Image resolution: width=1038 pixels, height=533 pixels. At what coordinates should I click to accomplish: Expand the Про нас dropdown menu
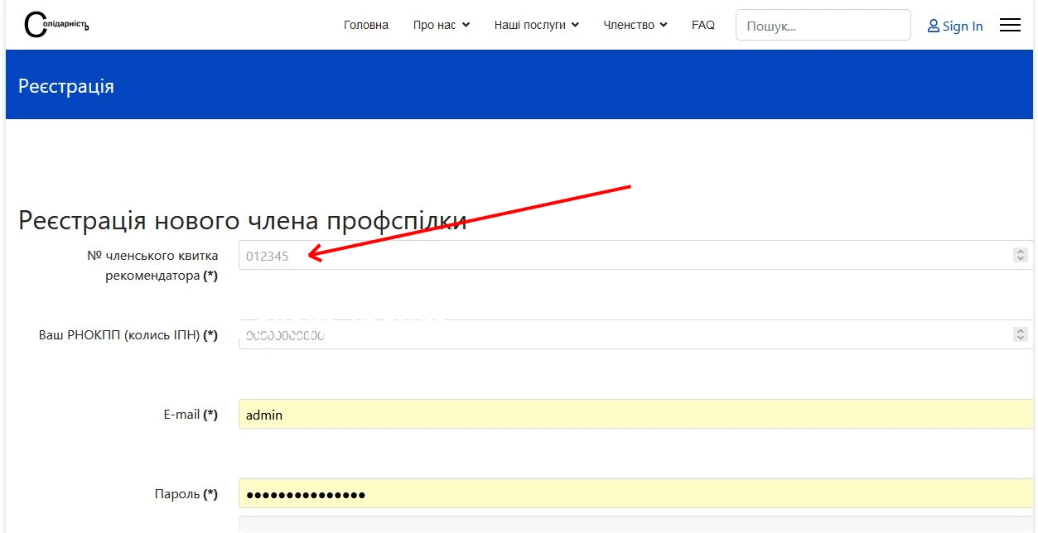click(442, 25)
